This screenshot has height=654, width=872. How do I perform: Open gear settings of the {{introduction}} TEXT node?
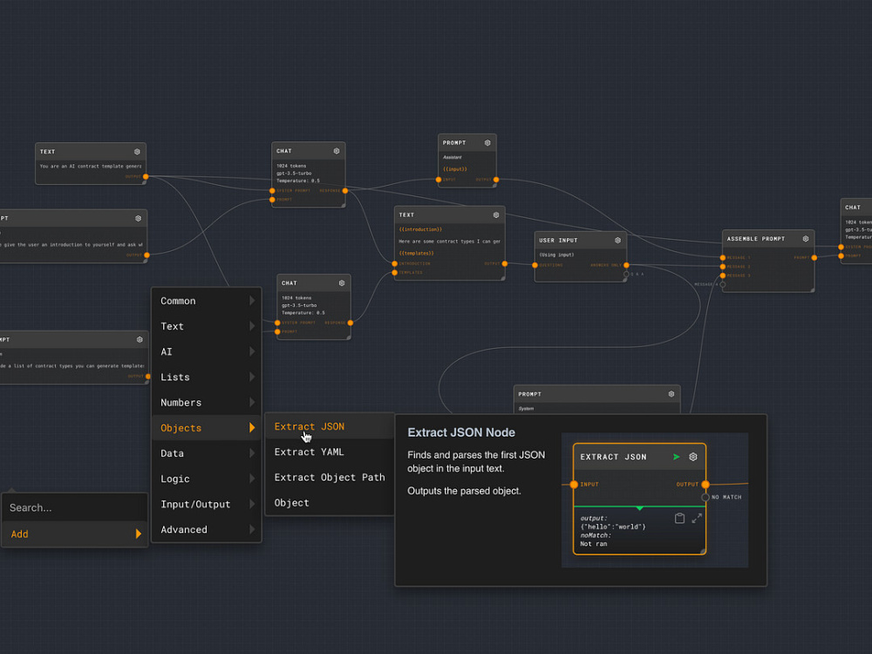point(496,215)
